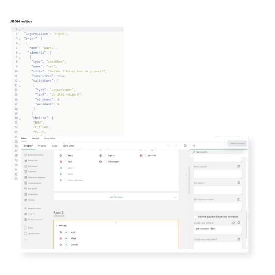Viewport: 275px width, 275px height.
Task: Add new choice Item 1 with plus
Action: click(60, 168)
